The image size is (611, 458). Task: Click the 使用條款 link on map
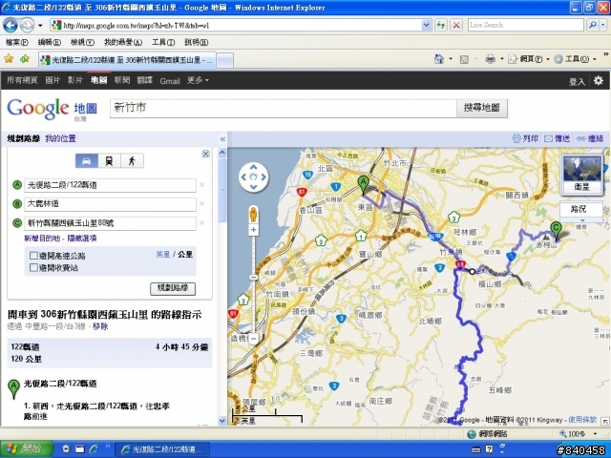tap(582, 420)
